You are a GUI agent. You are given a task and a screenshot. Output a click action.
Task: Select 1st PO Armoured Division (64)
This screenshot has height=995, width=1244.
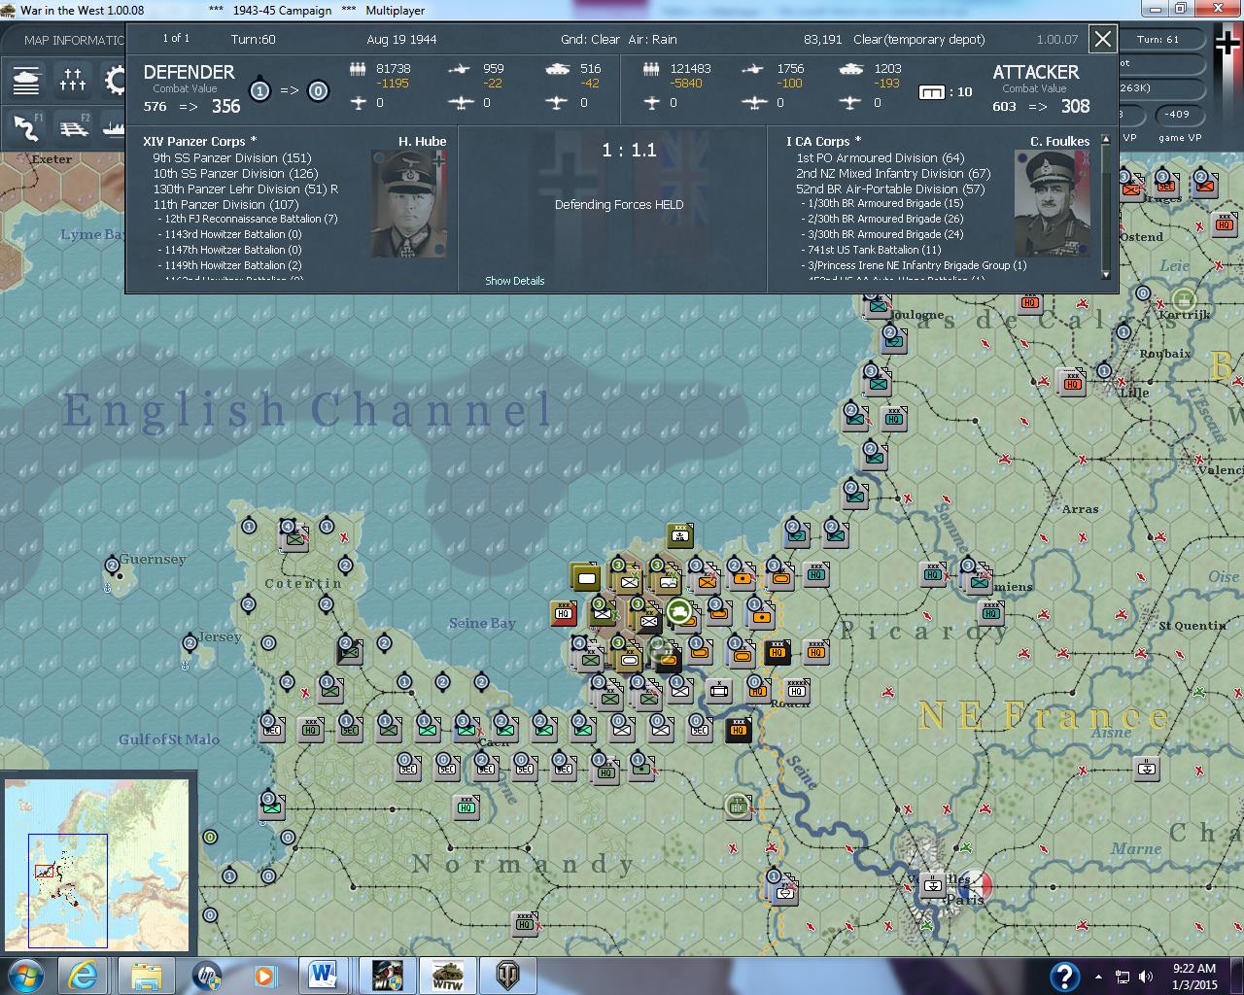(x=881, y=157)
